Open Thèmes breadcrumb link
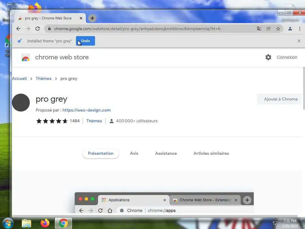 pos(43,78)
